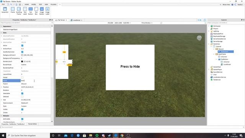Image resolution: width=245 pixels, height=138 pixels.
Task: Click the New file icon in quick access toolbar
Action: 8,5
